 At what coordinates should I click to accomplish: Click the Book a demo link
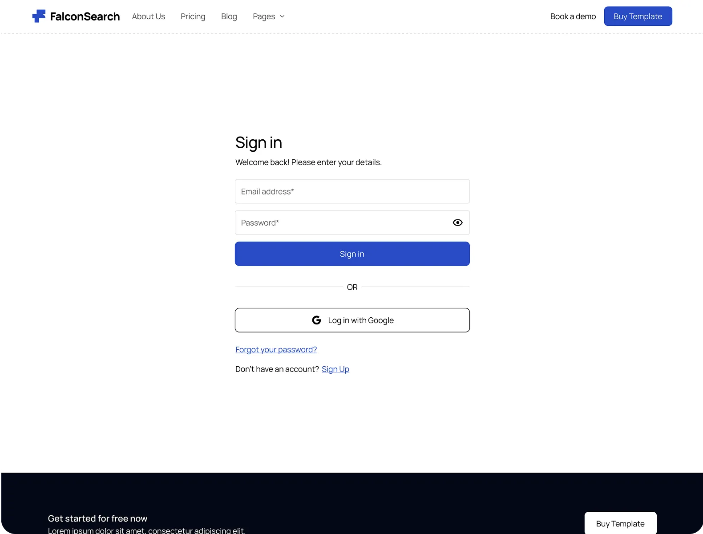[573, 16]
